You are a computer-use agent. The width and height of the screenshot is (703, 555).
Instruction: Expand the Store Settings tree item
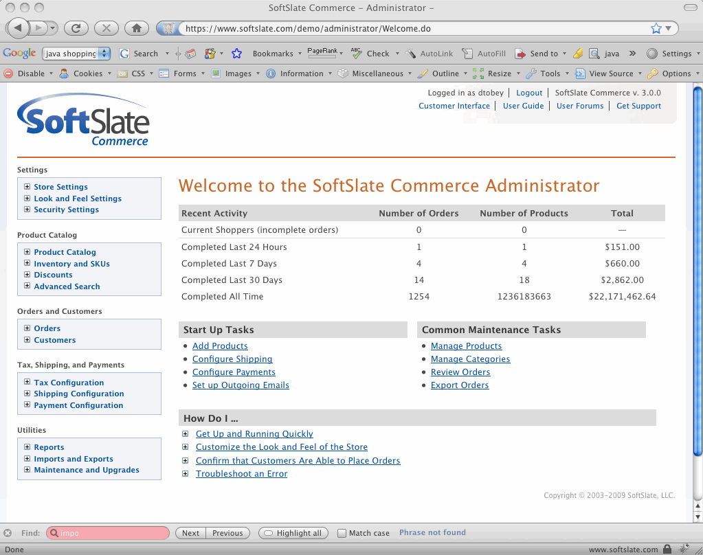point(27,187)
